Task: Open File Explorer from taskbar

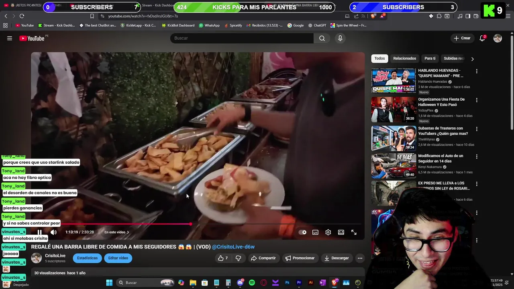Action: 193,283
